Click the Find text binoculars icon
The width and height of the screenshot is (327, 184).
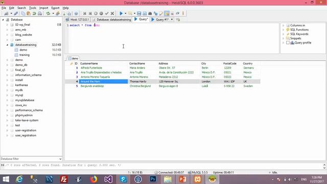150,13
